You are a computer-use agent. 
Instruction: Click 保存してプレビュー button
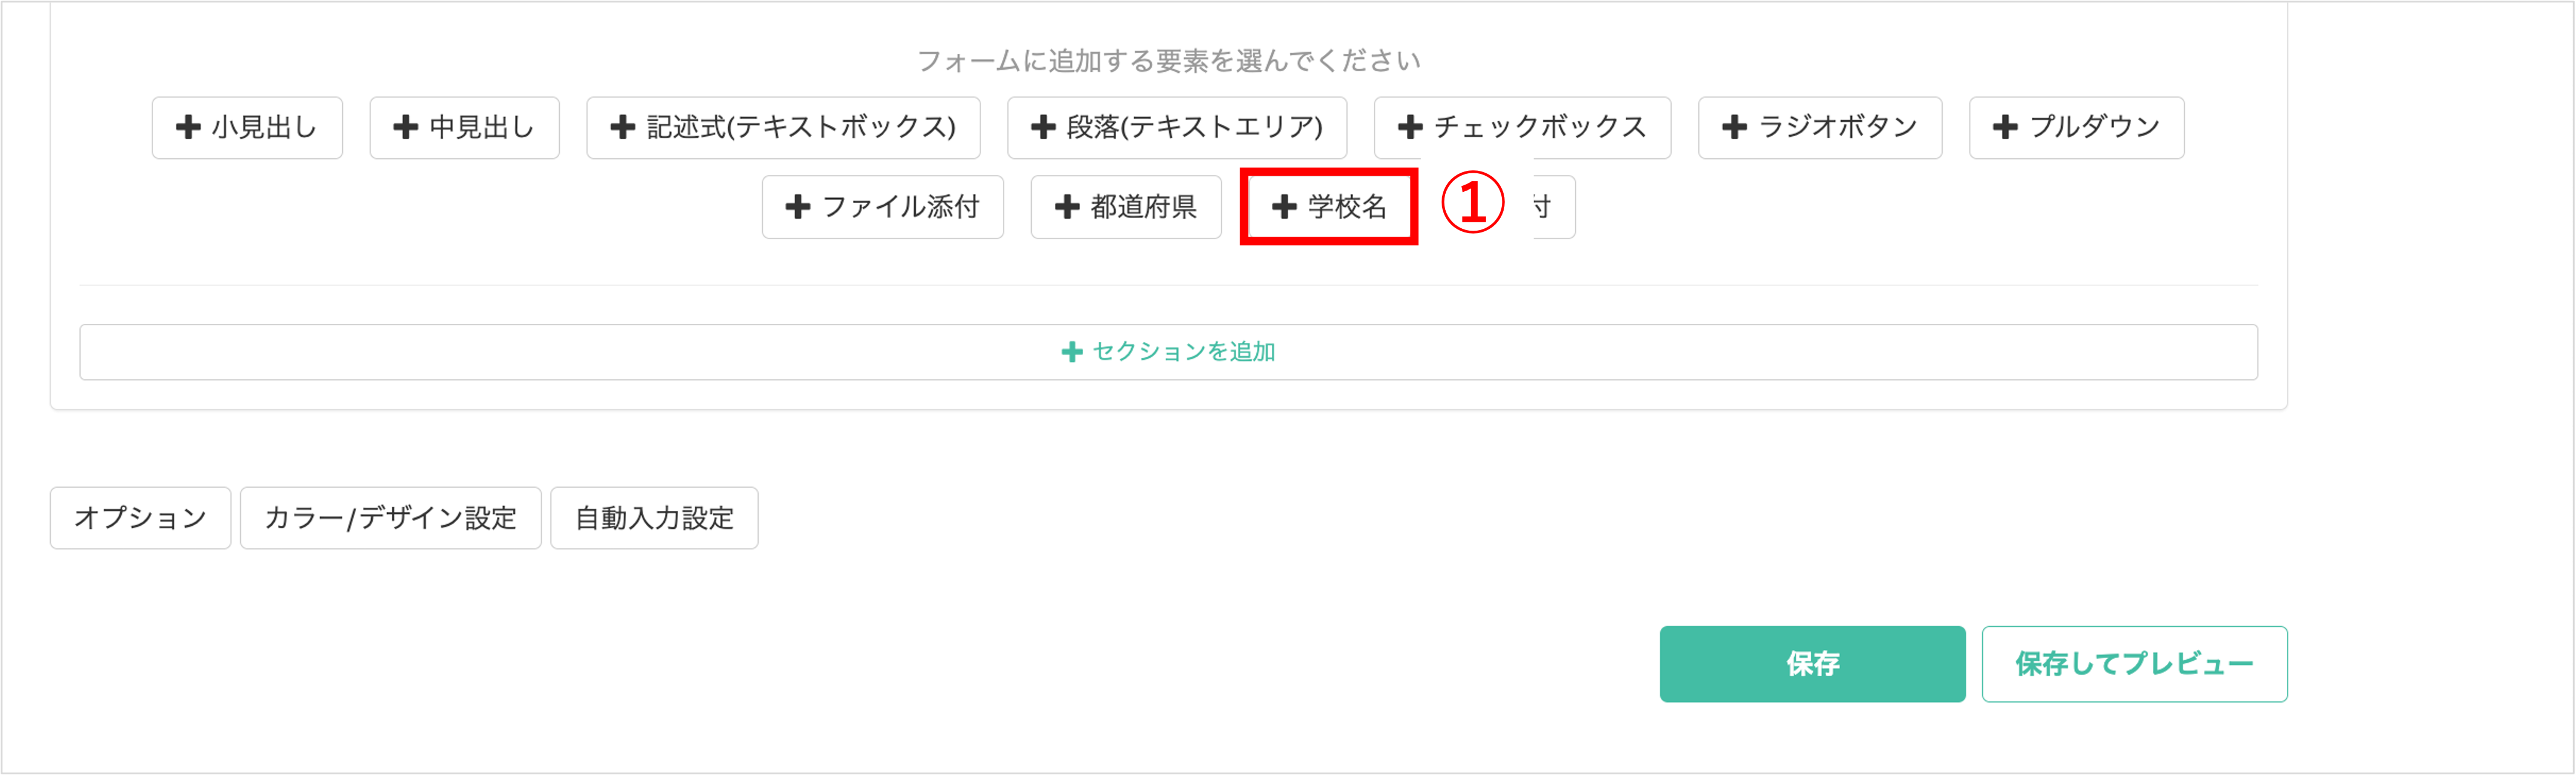[2134, 664]
